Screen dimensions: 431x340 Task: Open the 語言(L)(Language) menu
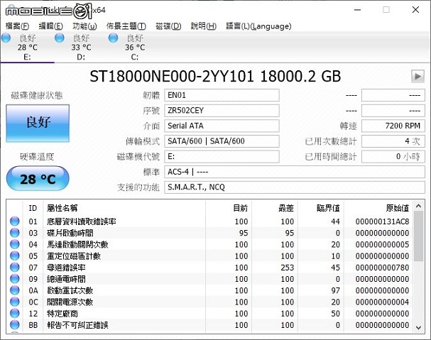[258, 26]
